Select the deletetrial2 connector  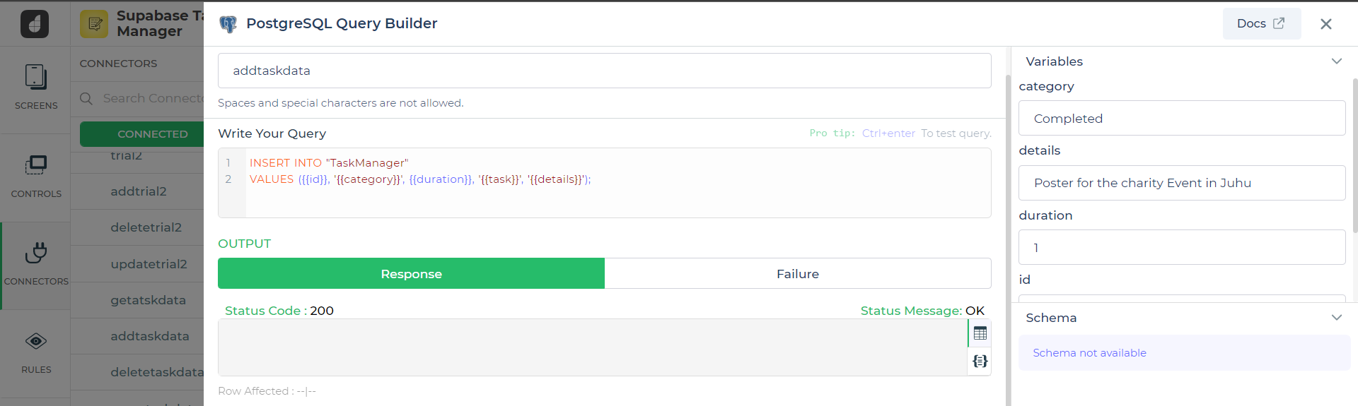pyautogui.click(x=146, y=227)
